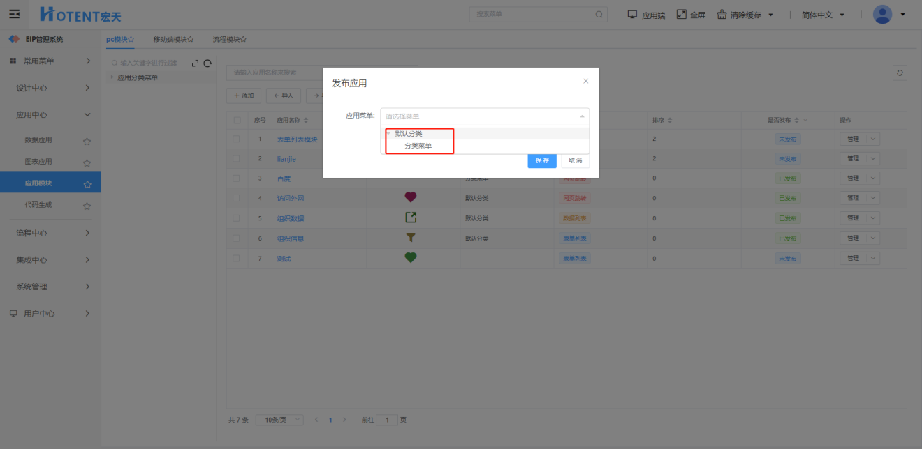Open the 应用菜单 dropdown selector
This screenshot has height=449, width=922.
pyautogui.click(x=484, y=116)
